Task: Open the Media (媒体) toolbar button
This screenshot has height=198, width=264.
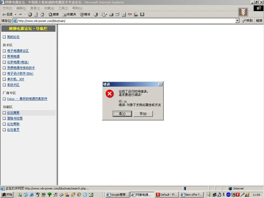Action: [85, 14]
